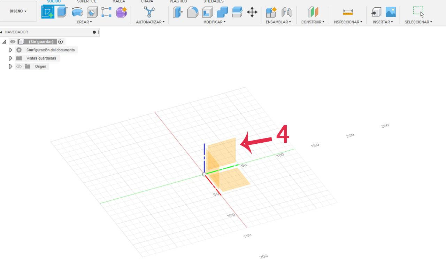Click the Insert Derive icon
The image size is (446, 262).
376,13
